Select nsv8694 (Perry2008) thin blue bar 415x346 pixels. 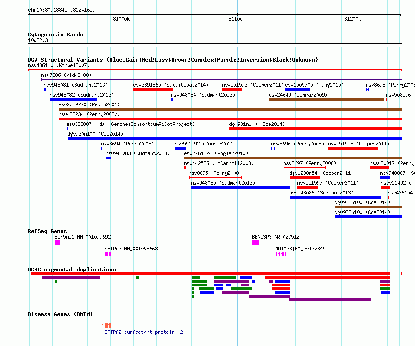click(x=137, y=148)
